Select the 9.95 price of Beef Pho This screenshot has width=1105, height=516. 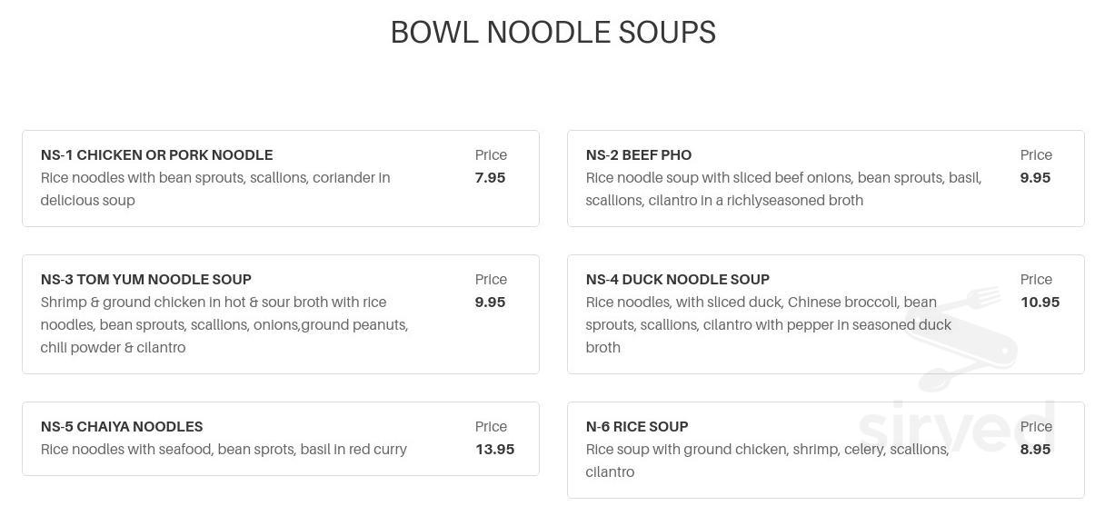[1035, 178]
